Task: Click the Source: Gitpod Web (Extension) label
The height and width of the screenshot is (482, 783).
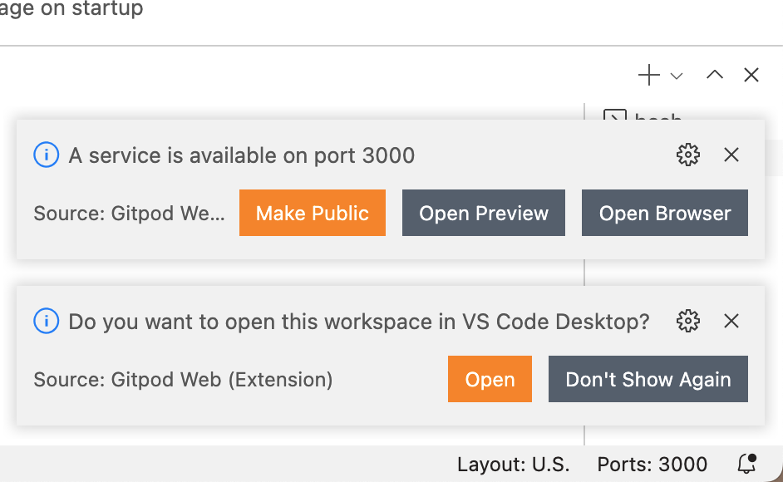Action: click(183, 380)
